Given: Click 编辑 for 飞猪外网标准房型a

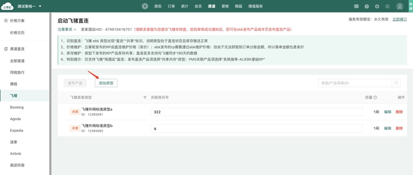Looking at the screenshot, I should click(x=387, y=112).
